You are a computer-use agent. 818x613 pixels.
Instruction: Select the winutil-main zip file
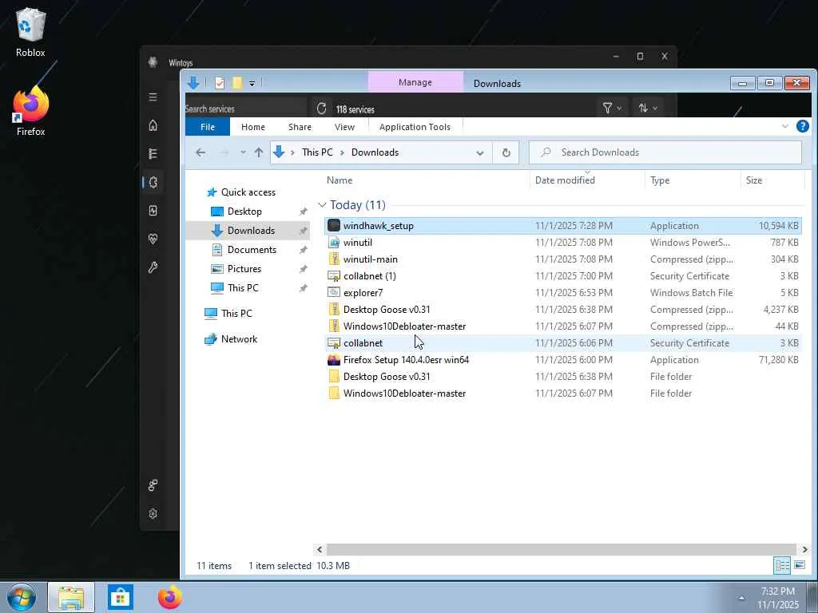(x=563, y=259)
